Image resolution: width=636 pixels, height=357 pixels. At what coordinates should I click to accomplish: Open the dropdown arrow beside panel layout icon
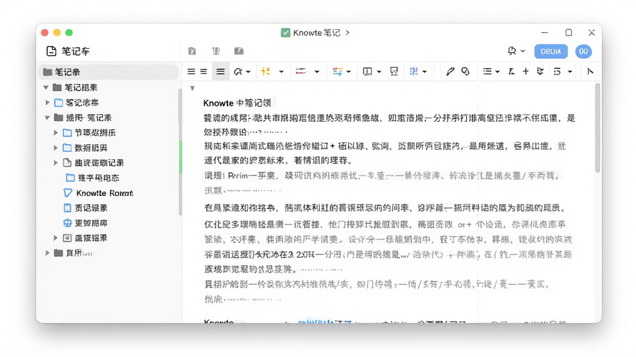(379, 72)
